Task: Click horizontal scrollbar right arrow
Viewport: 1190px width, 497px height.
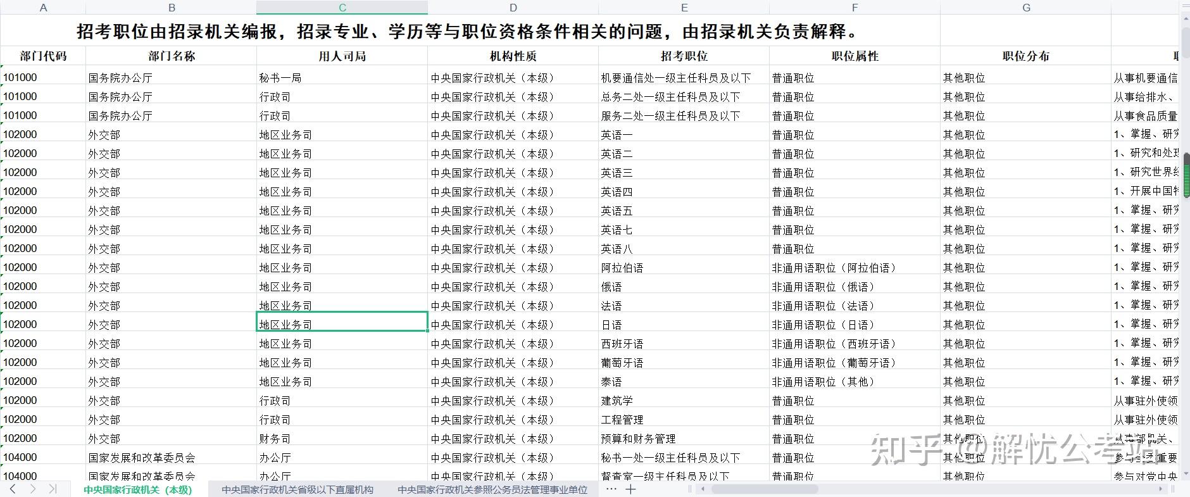Action: (1161, 489)
